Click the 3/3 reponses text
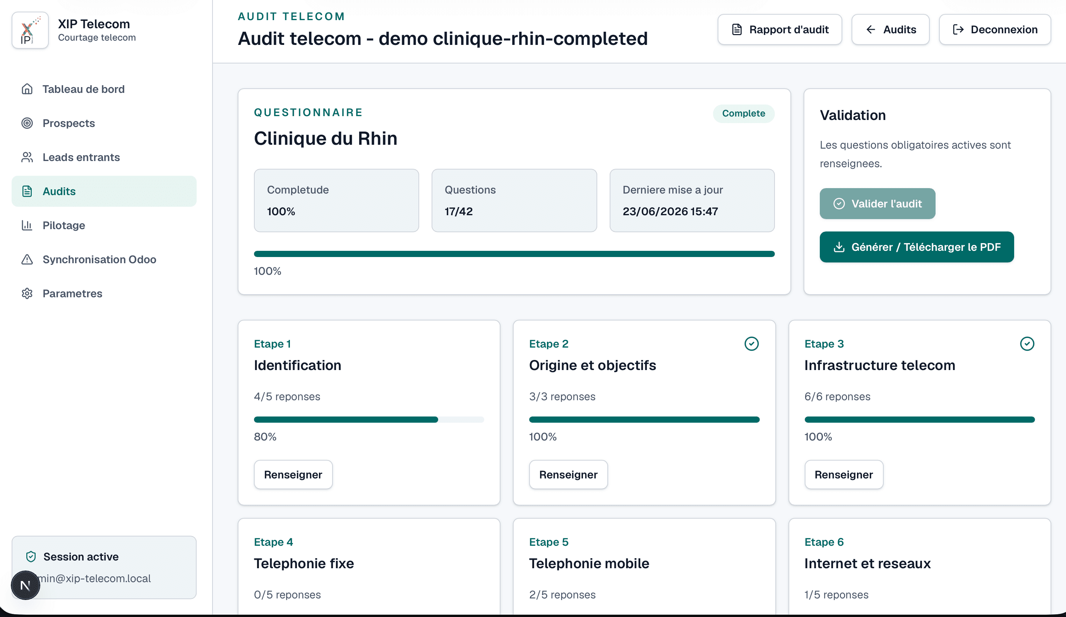1066x617 pixels. click(562, 396)
